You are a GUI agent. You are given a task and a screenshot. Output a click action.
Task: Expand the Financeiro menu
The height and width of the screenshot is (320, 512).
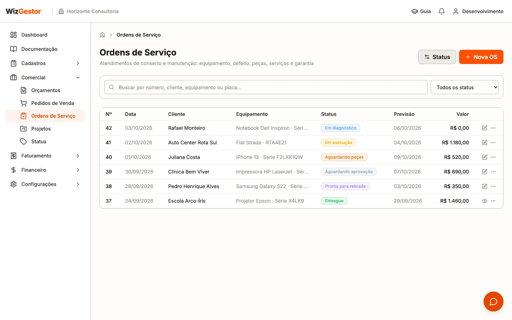pyautogui.click(x=45, y=170)
